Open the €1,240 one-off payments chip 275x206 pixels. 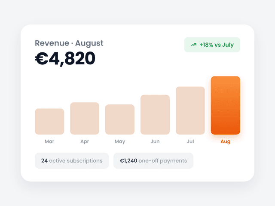click(153, 161)
